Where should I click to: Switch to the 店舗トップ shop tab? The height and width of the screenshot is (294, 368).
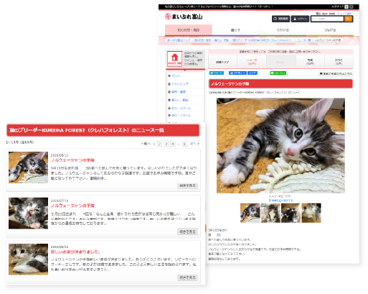coord(222,62)
